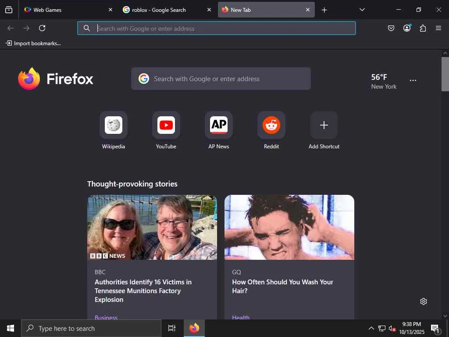Screen dimensions: 449x337
Task: Open the notification center icon
Action: (x=435, y=328)
